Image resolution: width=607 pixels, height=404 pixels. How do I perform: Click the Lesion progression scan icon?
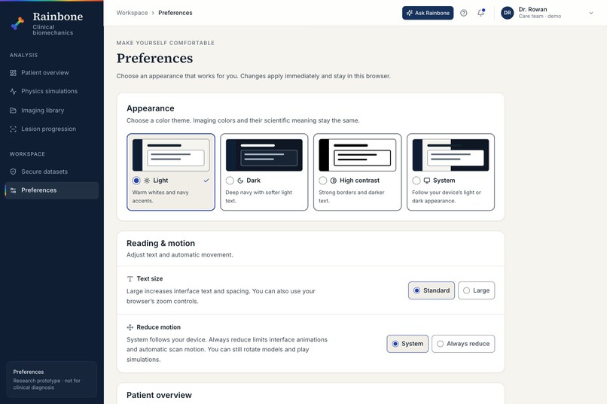pyautogui.click(x=13, y=129)
